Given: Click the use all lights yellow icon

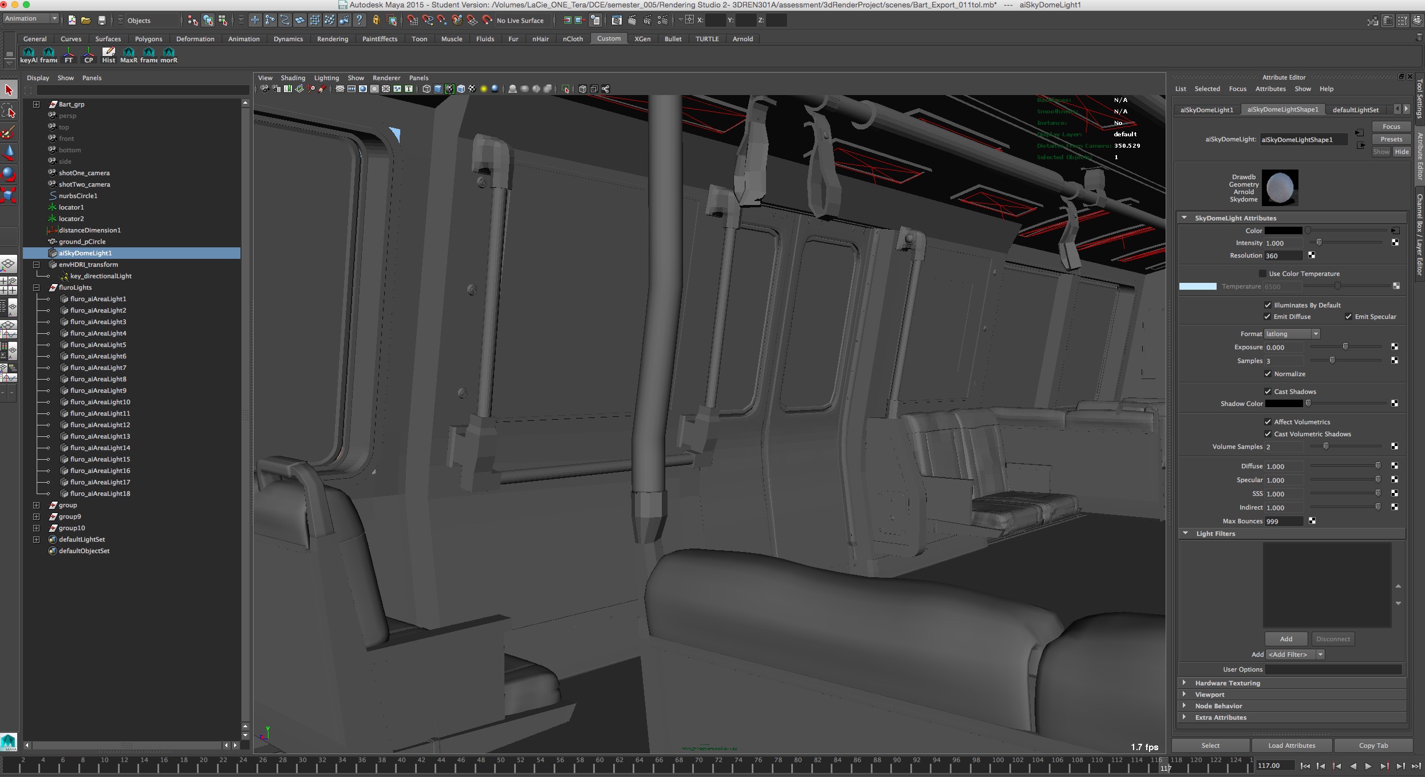Looking at the screenshot, I should 483,89.
